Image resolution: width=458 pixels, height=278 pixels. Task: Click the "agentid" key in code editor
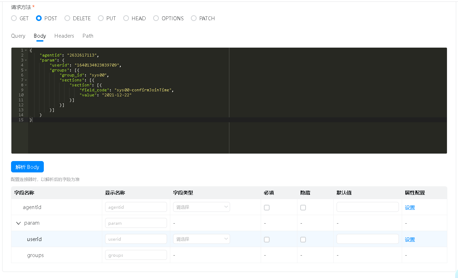point(51,55)
